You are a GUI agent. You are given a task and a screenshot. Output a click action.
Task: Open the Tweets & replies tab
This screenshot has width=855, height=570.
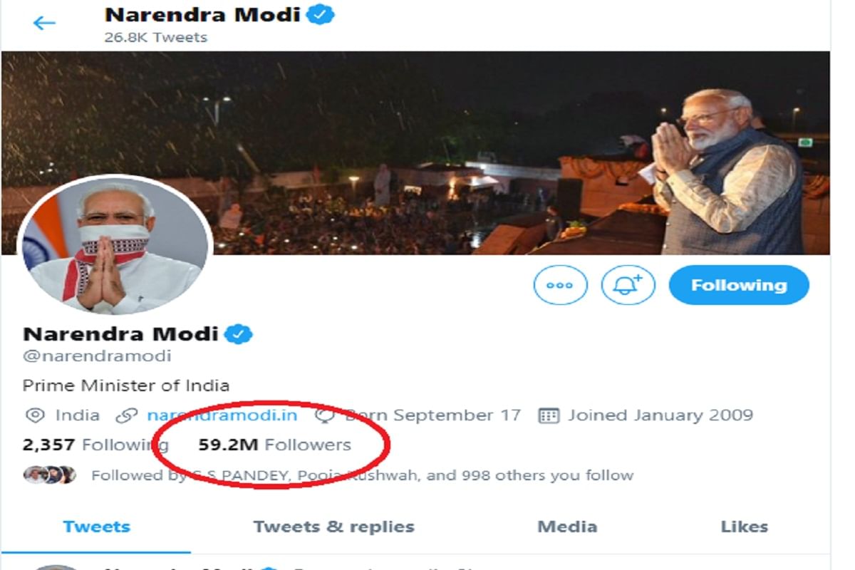(x=333, y=527)
